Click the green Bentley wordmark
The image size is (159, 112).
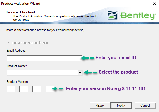pyautogui.click(x=138, y=16)
